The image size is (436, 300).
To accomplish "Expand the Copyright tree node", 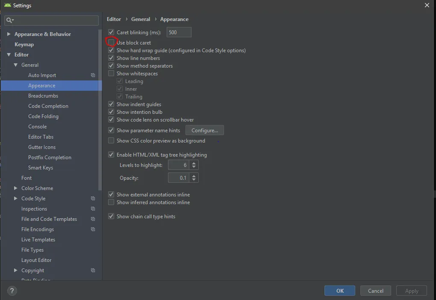I will (15, 270).
